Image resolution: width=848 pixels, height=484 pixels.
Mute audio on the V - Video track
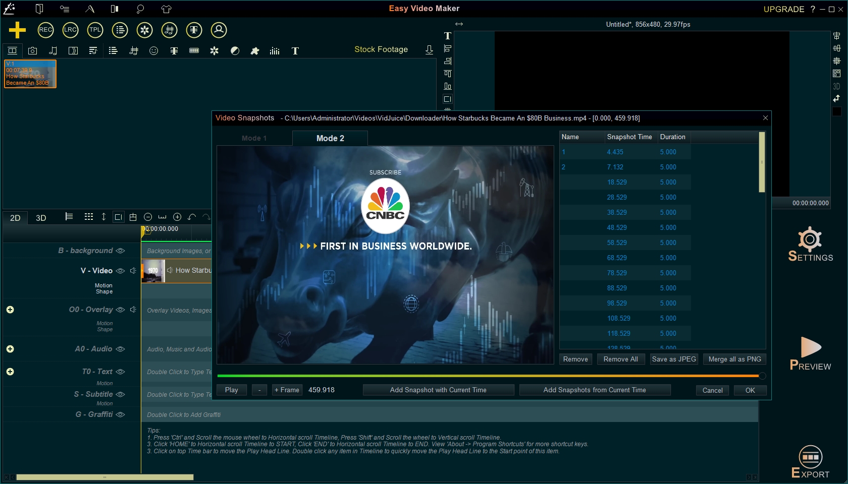pos(133,271)
